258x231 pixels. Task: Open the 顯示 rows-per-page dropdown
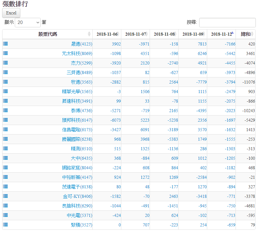tap(28, 22)
